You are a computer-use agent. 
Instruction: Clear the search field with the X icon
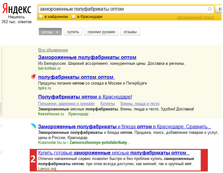click(x=210, y=9)
